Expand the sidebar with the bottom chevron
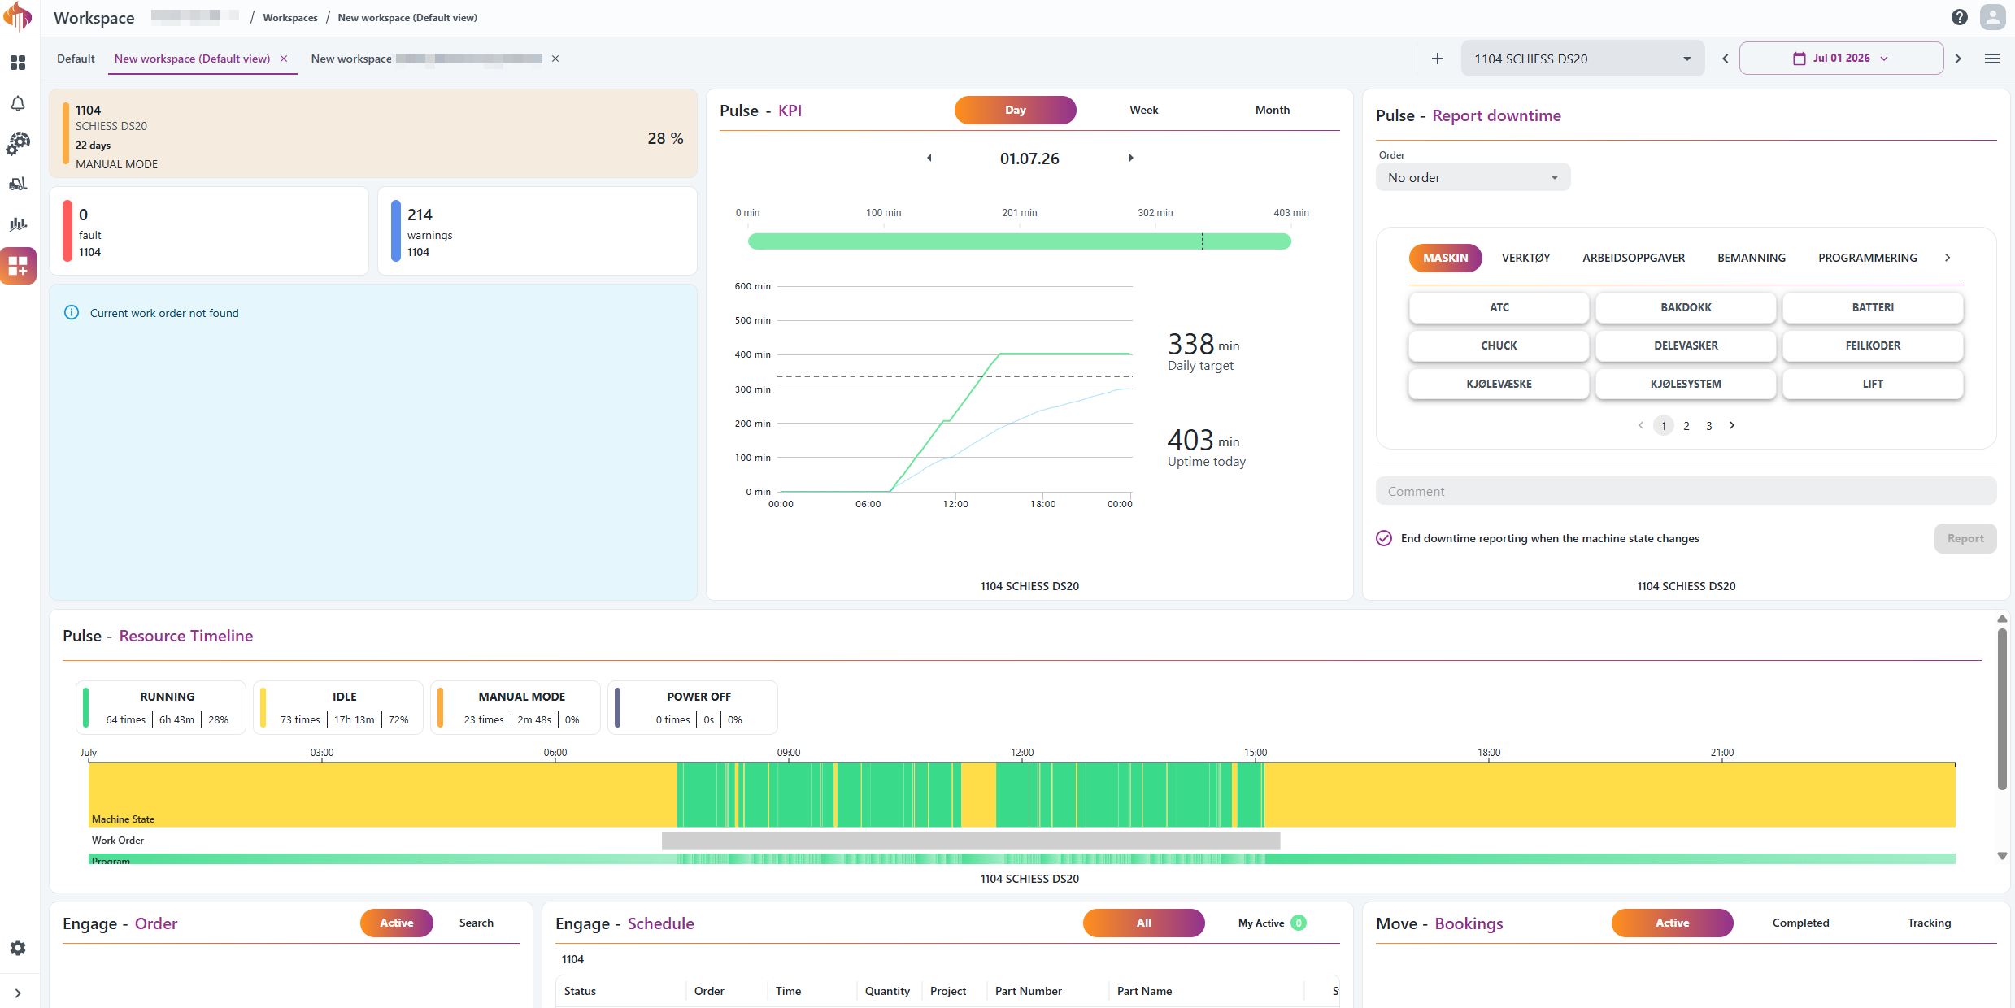 pos(18,993)
